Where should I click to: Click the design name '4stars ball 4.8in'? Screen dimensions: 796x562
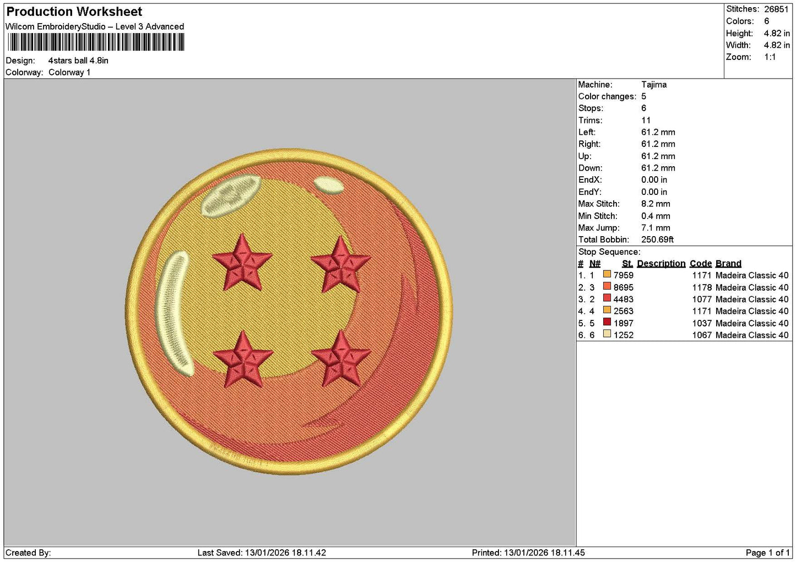(x=78, y=61)
